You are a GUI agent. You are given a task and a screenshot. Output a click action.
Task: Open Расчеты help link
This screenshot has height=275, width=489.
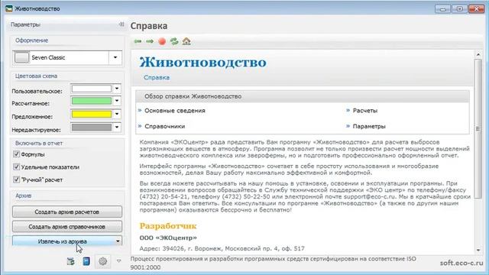[365, 111]
